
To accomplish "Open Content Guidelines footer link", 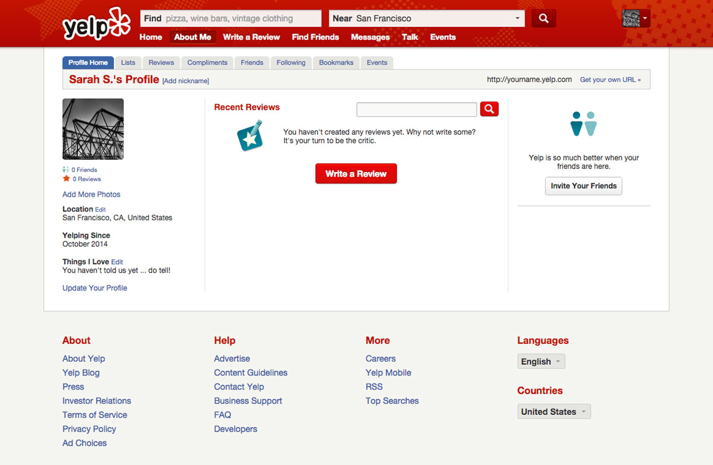I will coord(251,373).
